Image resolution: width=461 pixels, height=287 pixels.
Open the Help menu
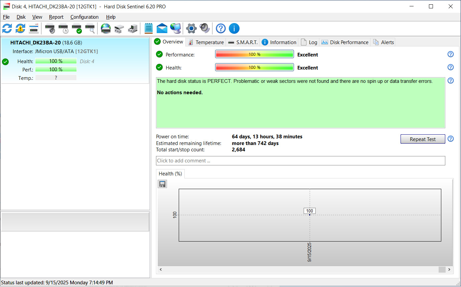[x=111, y=17]
